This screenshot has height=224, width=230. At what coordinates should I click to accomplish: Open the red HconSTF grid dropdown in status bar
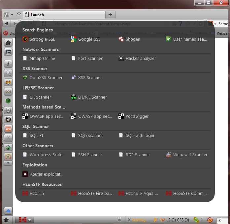[25, 220]
